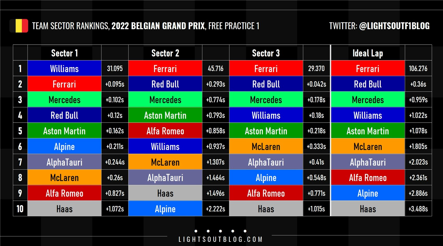Viewport: 443px width, 246px height.
Task: Click the Belgian flag icon
Action: [x=19, y=26]
